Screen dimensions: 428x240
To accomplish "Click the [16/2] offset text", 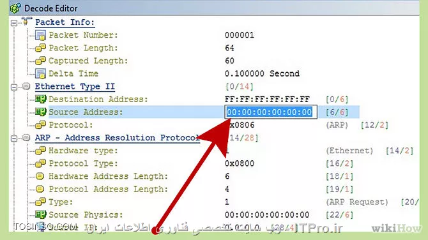I will (340, 163).
